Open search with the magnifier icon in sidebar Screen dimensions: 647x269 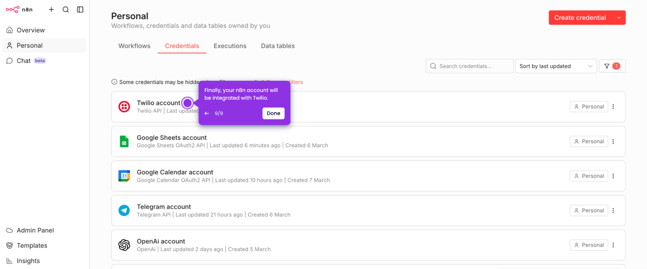point(66,10)
